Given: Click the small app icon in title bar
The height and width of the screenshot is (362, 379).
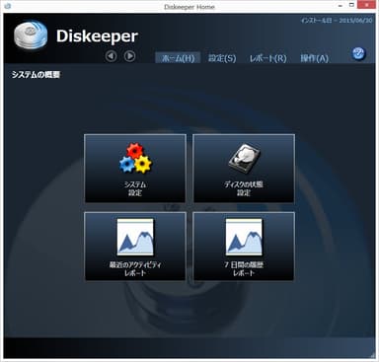Looking at the screenshot, I should coord(7,6).
